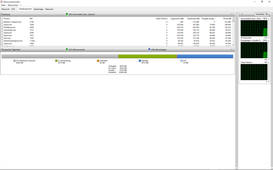Collapse the Prozesse section chevron
Image resolution: width=273 pixels, height=170 pixels.
coord(231,14)
